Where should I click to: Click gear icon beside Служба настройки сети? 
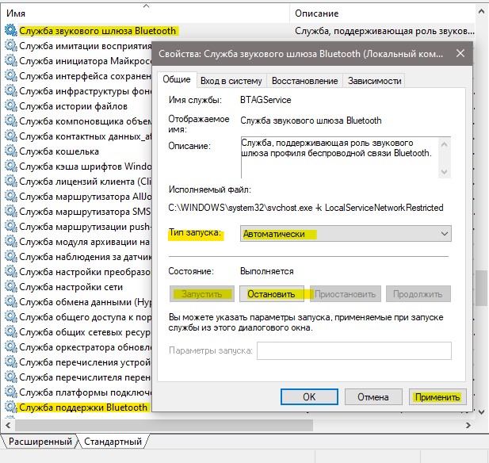click(x=11, y=287)
